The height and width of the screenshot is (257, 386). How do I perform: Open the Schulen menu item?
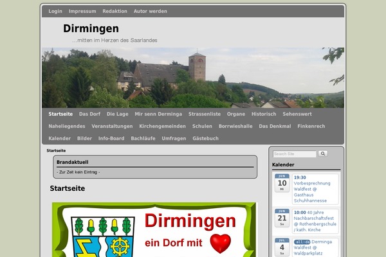(x=202, y=126)
